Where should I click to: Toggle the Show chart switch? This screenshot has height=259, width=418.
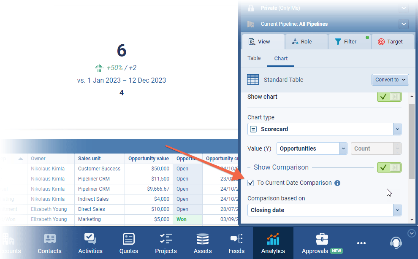(389, 97)
